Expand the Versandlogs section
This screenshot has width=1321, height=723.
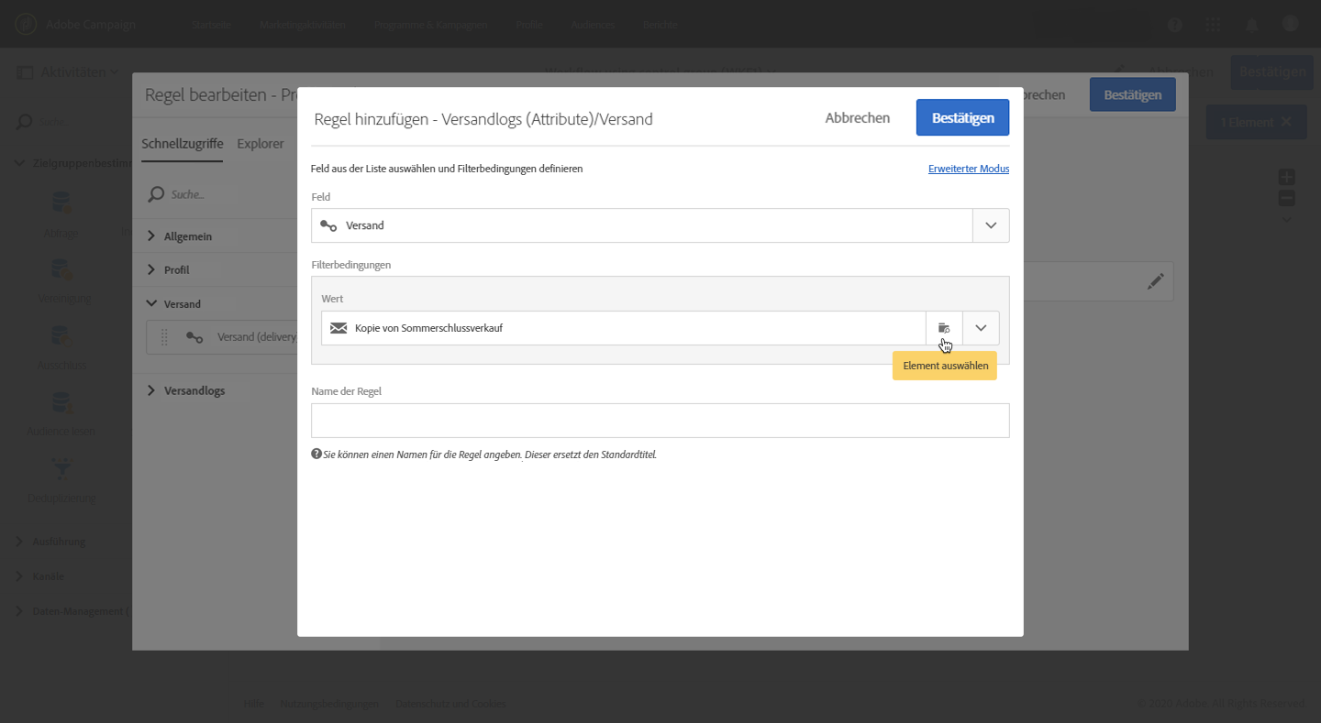point(151,390)
